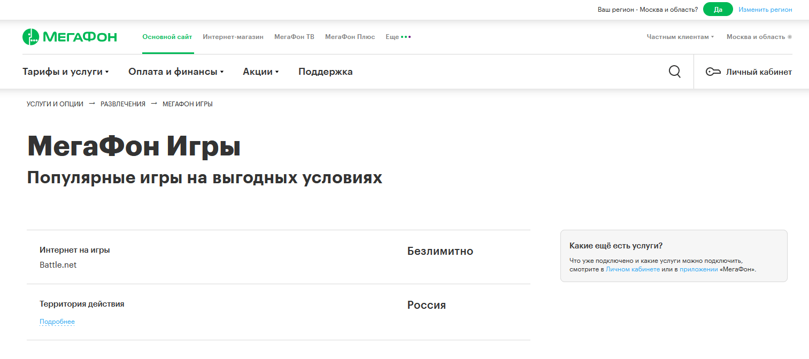This screenshot has height=359, width=809.
Task: Open Личном кабинете link in sidebar
Action: click(x=633, y=270)
